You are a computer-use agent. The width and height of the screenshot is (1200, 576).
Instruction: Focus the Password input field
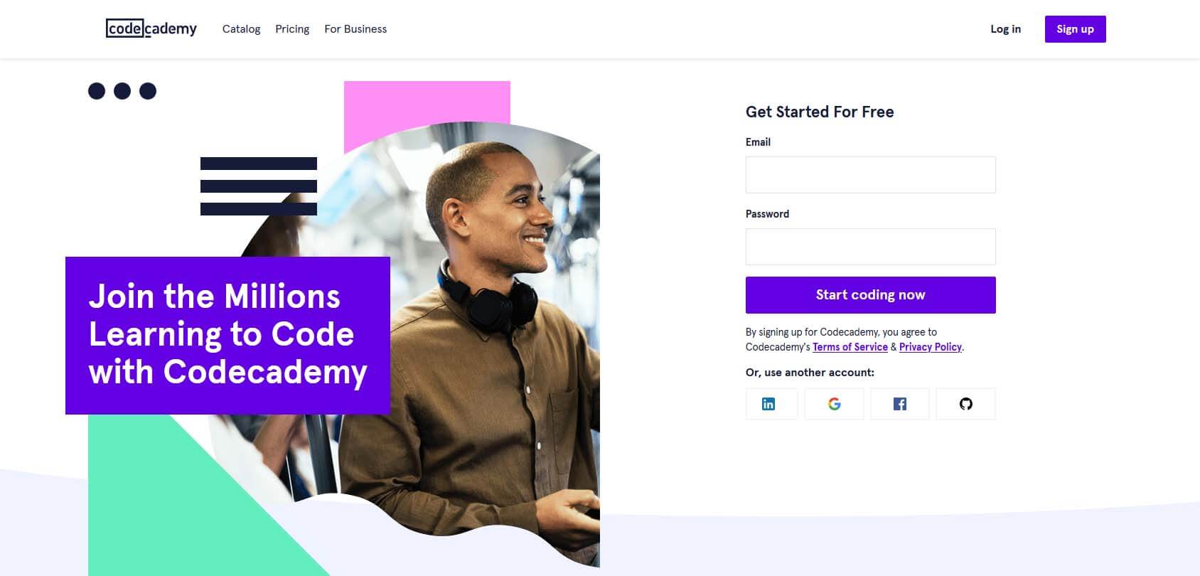[870, 246]
